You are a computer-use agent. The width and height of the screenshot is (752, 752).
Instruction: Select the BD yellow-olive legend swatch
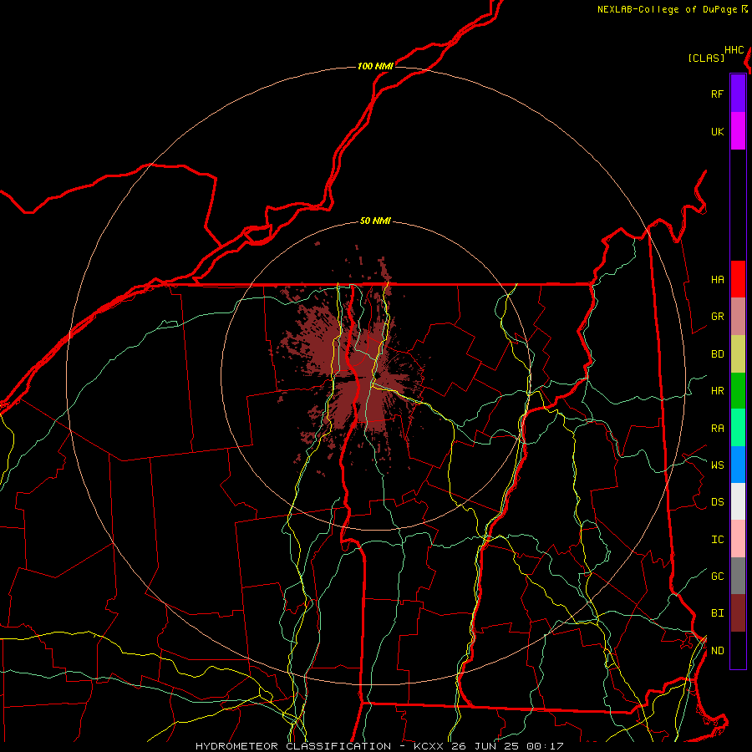click(x=738, y=354)
